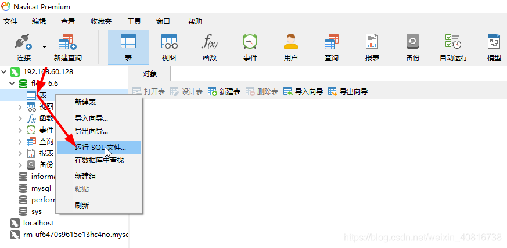This screenshot has width=507, height=248.
Task: Choose 新建组 in the context menu
Action: [x=99, y=177]
